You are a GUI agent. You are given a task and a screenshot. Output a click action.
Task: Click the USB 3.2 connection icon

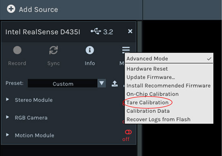pos(96,31)
